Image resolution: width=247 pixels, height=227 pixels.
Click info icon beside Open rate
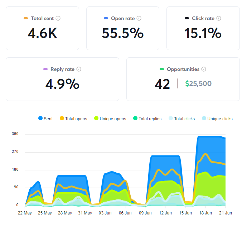pyautogui.click(x=139, y=18)
